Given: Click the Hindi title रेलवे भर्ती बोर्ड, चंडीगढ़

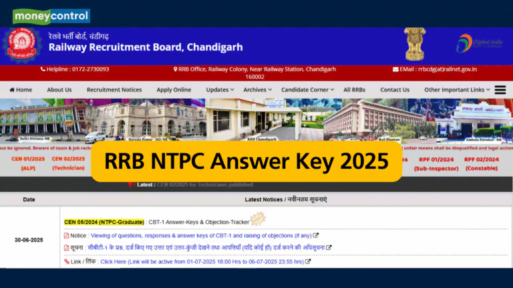Looking at the screenshot, I should point(79,36).
